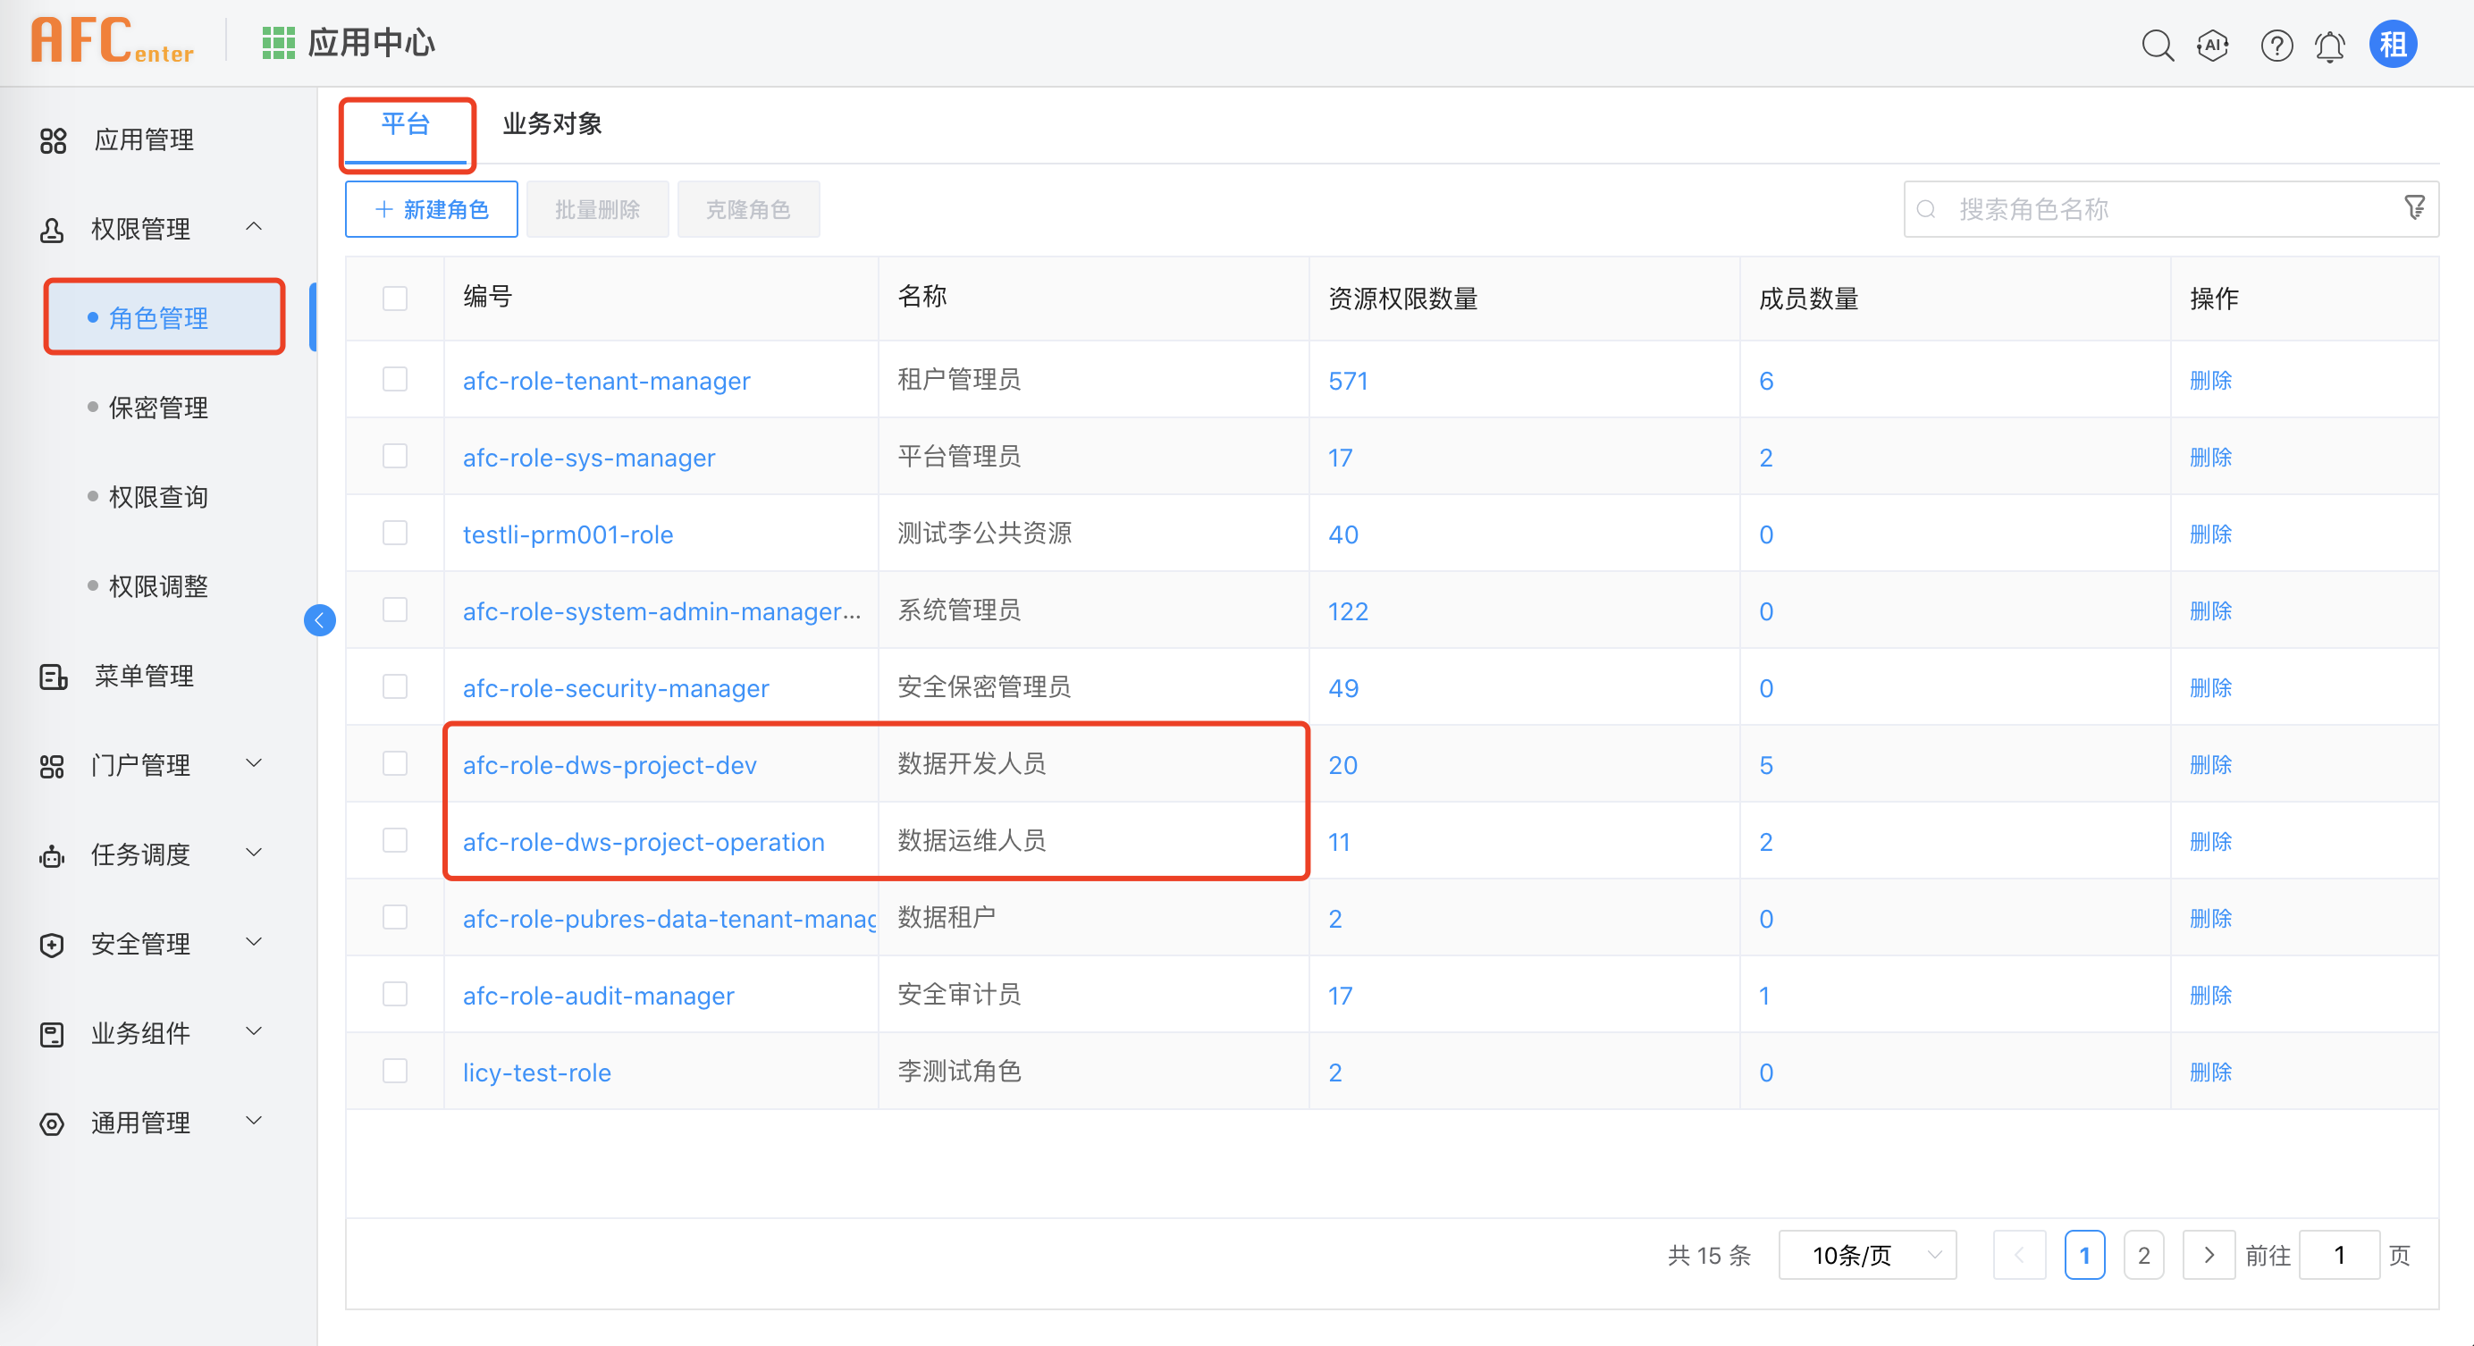Click the blue tenant avatar icon

point(2393,44)
